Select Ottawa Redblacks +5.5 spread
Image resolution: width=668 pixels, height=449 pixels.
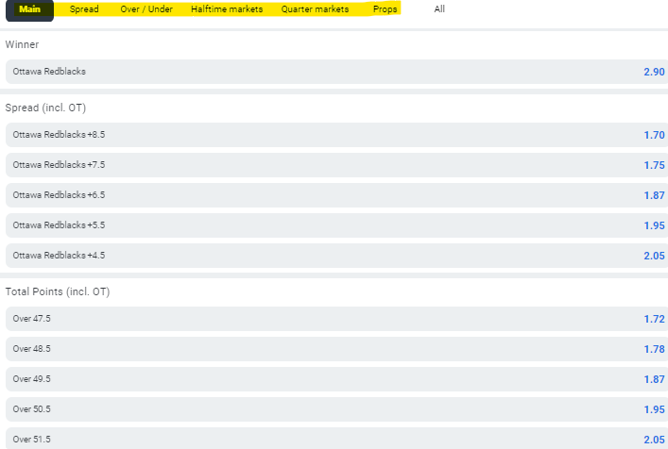pos(336,225)
